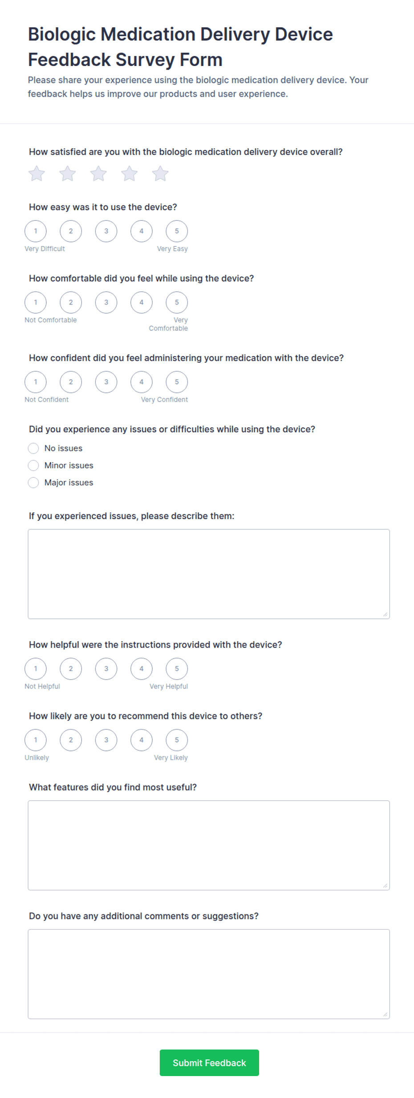Image resolution: width=414 pixels, height=1098 pixels.
Task: Select 5 Very Easy for ease of use
Action: tap(177, 231)
